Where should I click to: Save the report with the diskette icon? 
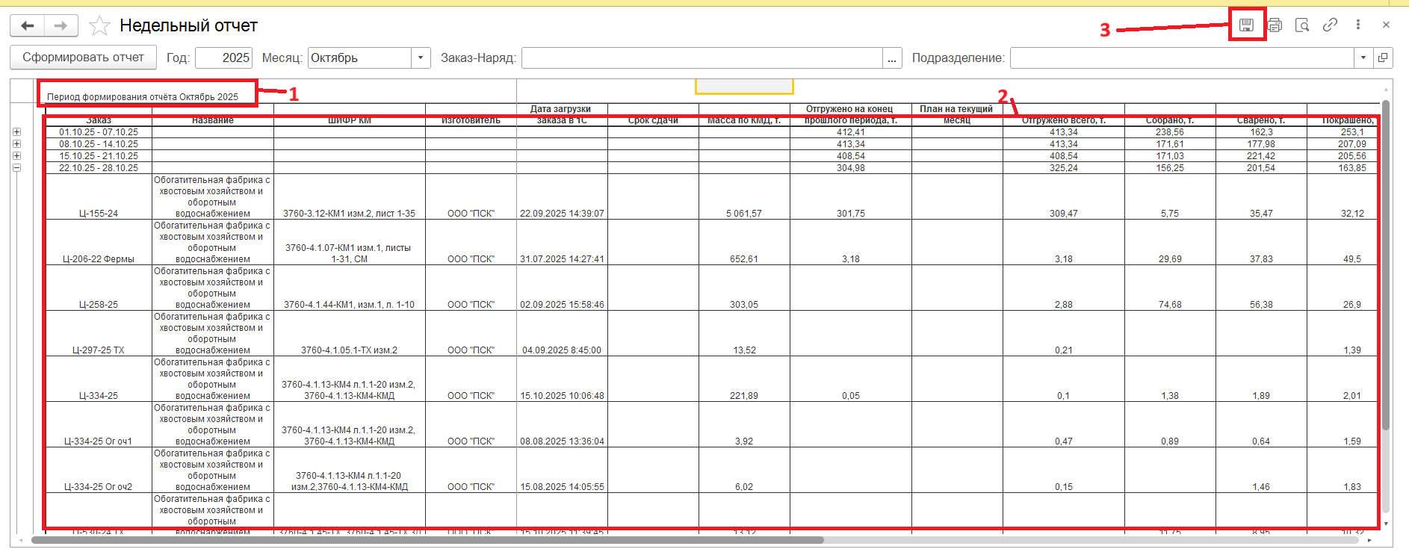1246,25
